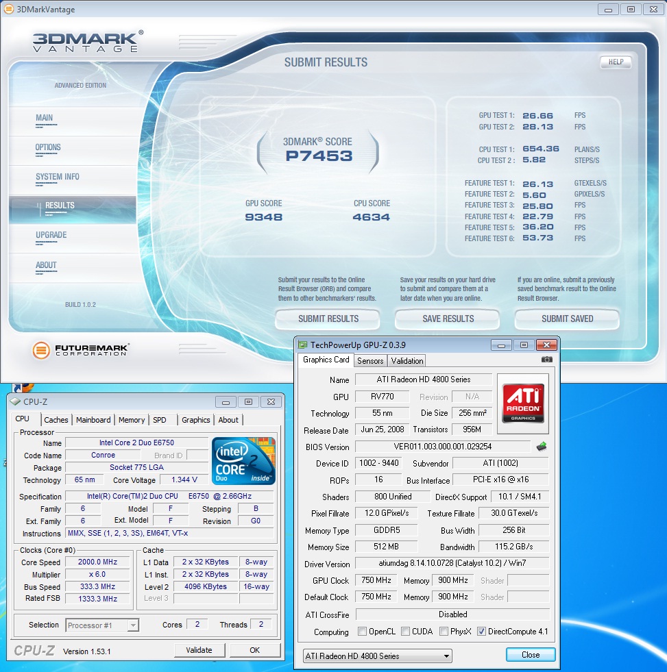Click the CPU name 'Intel Core 2 Duo E6750'
Screen dimensions: 667x672
point(137,443)
